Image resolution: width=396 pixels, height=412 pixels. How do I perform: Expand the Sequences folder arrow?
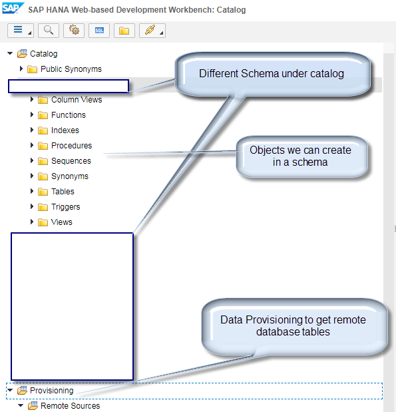(32, 160)
